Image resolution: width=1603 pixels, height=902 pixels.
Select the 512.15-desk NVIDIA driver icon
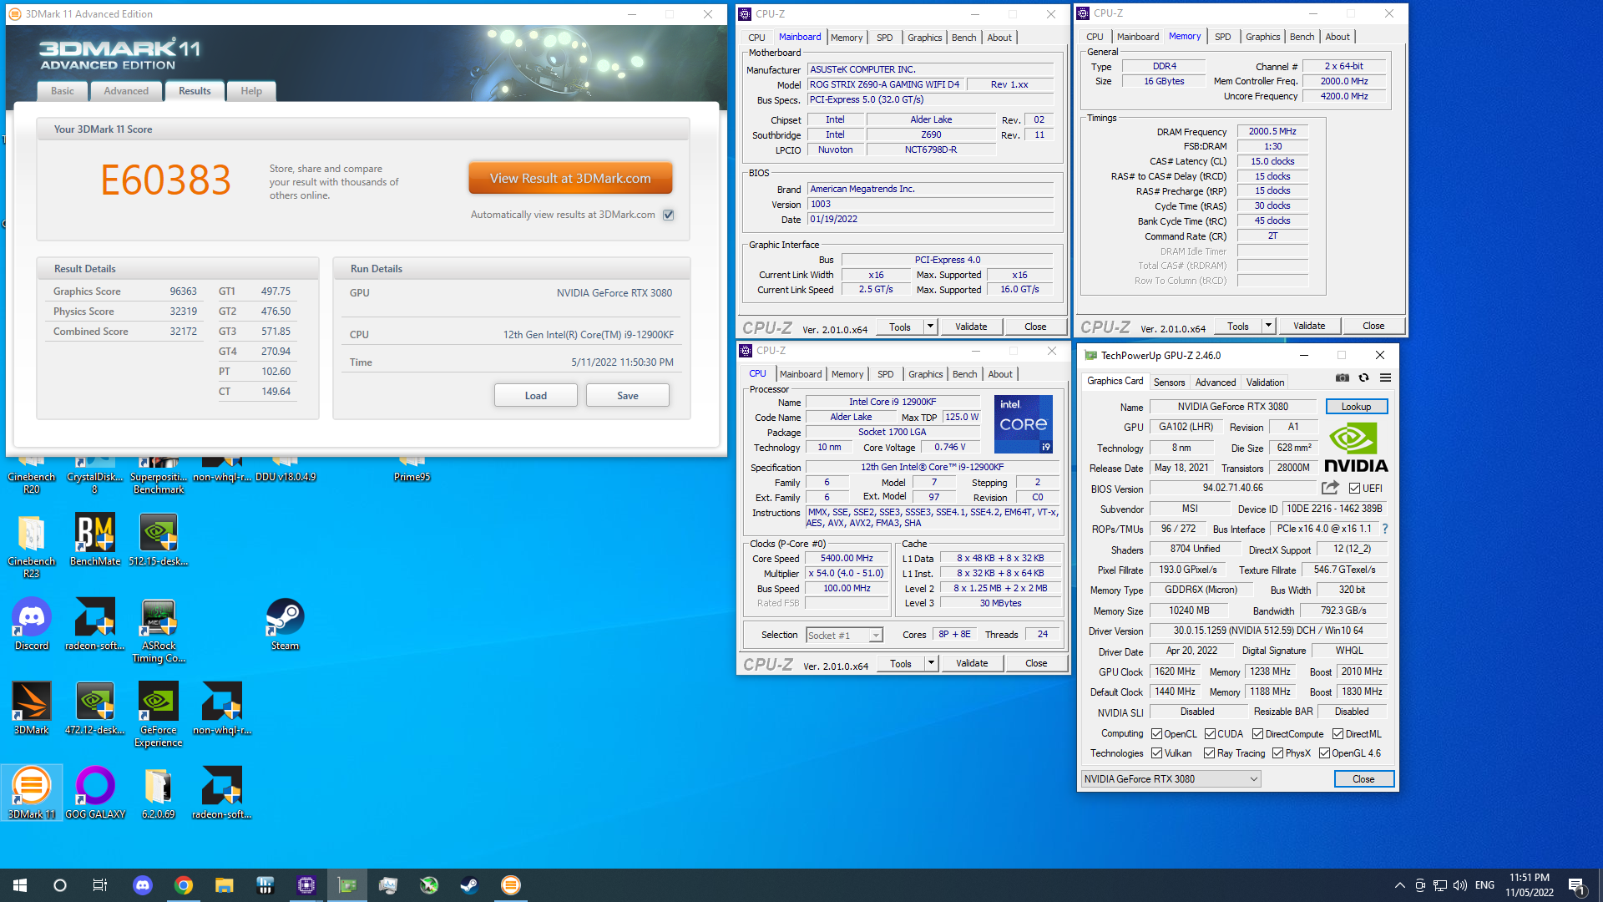click(x=159, y=541)
